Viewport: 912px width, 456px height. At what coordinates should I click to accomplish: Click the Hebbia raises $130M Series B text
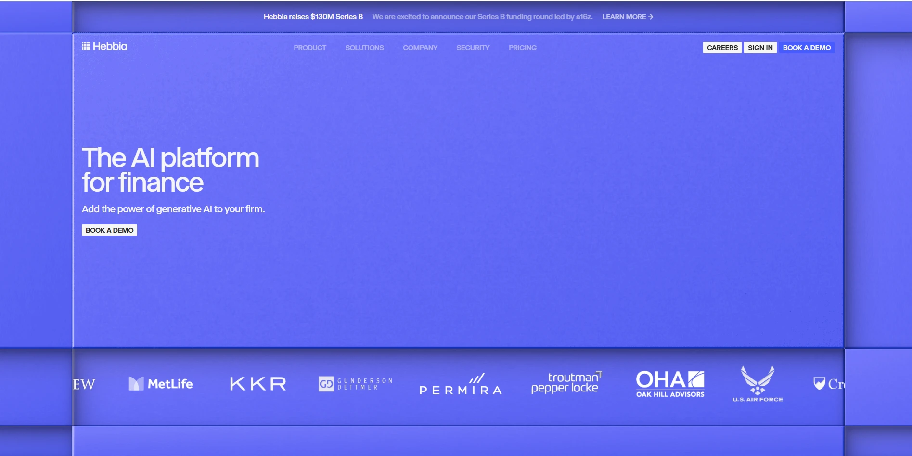(313, 17)
